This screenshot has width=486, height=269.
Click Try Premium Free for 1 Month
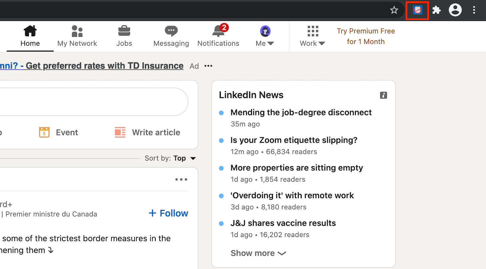[366, 36]
